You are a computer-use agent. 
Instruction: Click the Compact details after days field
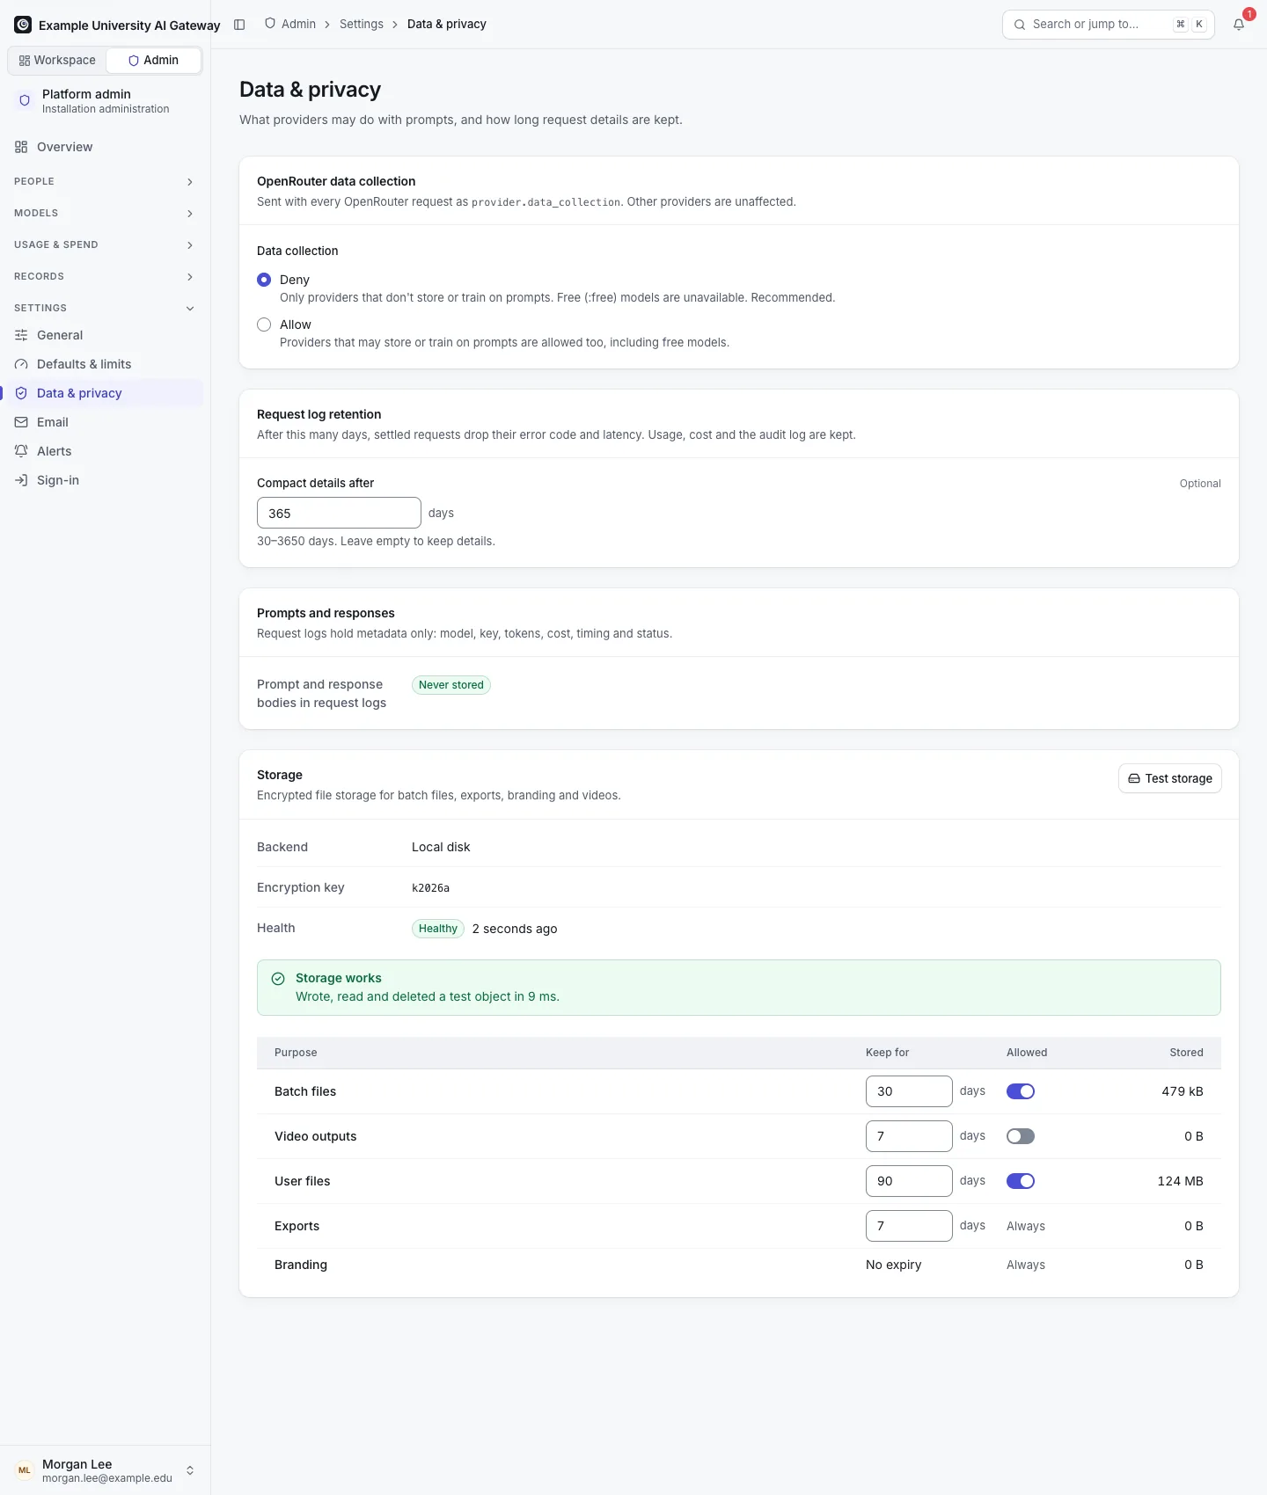(339, 513)
